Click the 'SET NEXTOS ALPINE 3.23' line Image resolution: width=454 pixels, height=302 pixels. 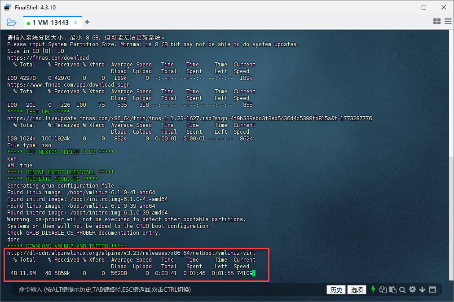pos(61,152)
